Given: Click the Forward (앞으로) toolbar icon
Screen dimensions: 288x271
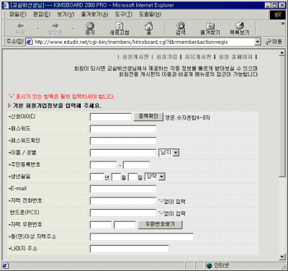Looking at the screenshot, I should tap(55, 28).
